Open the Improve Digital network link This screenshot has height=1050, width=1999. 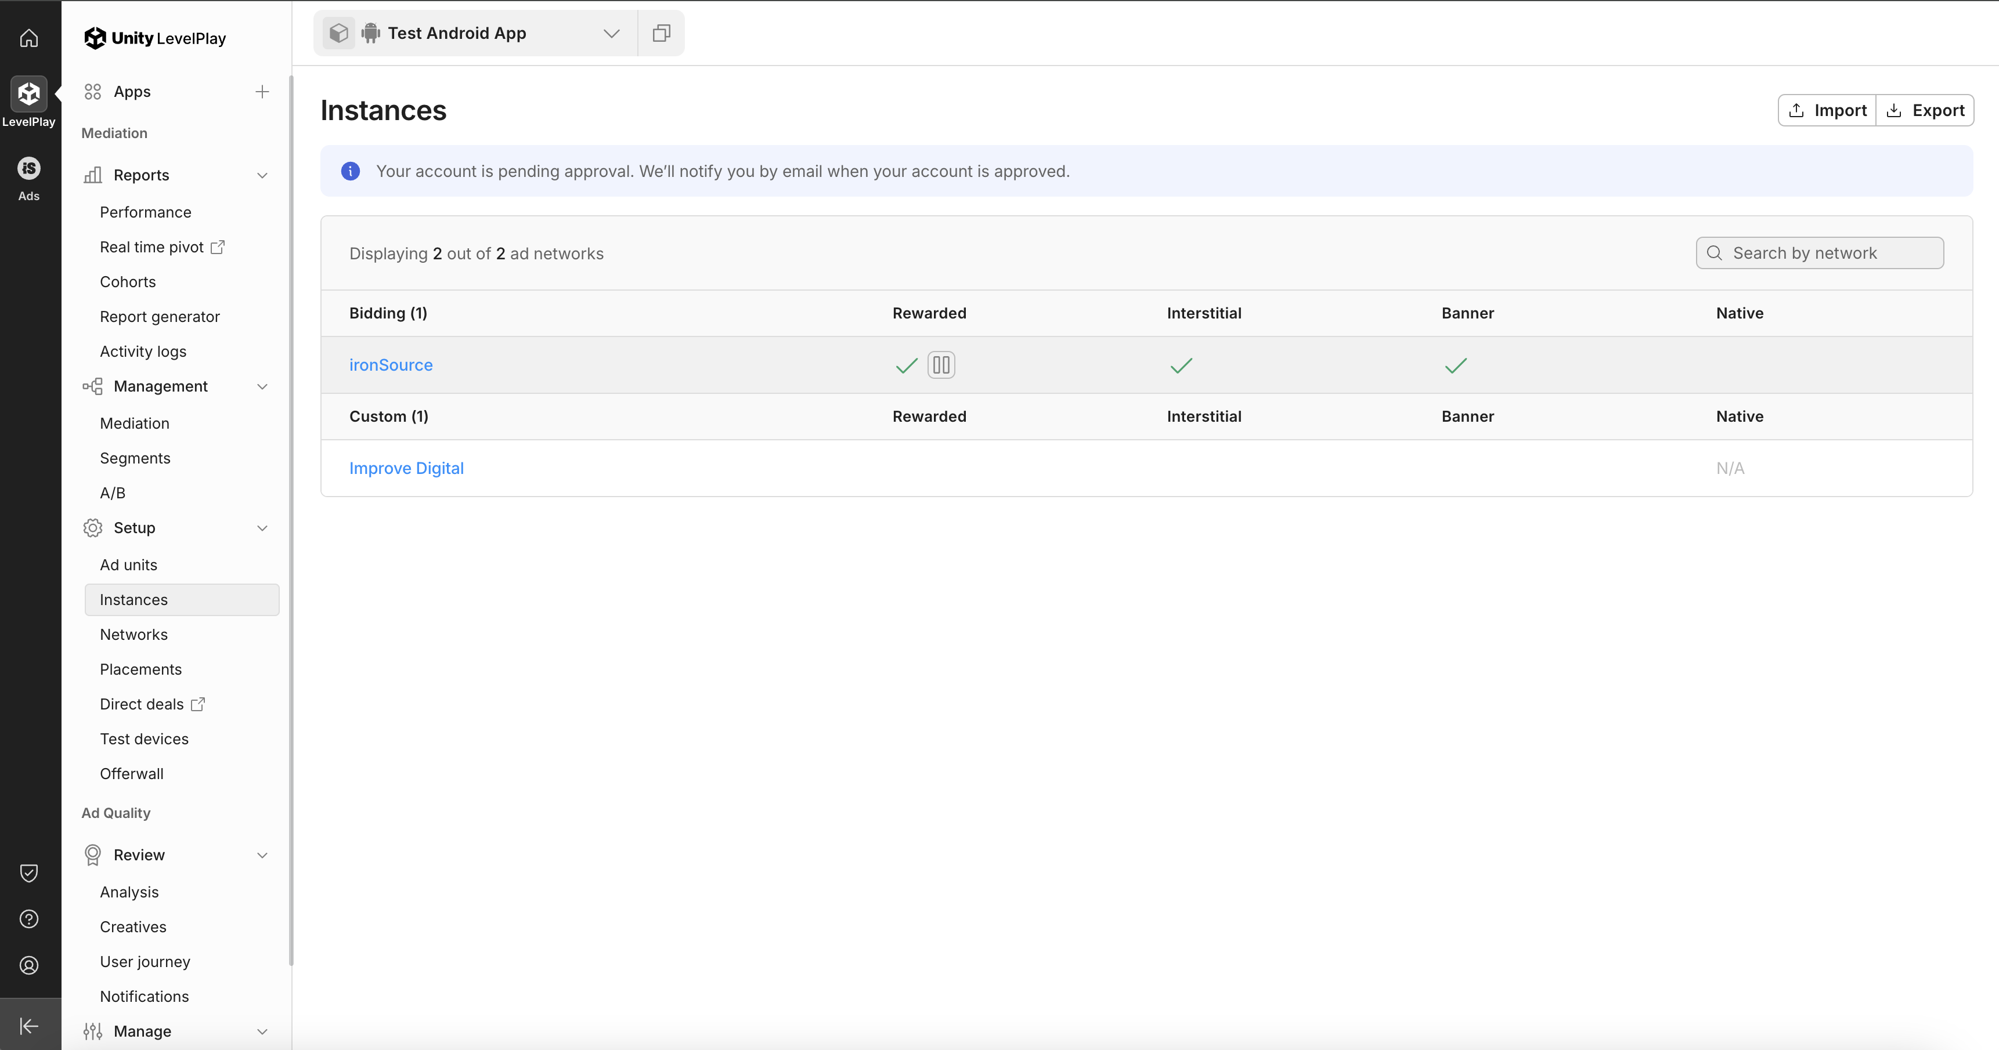pyautogui.click(x=406, y=468)
